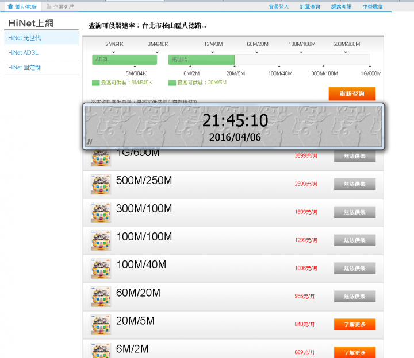
Task: Click the 8M/640K speed marker arrow
Action: [157, 52]
